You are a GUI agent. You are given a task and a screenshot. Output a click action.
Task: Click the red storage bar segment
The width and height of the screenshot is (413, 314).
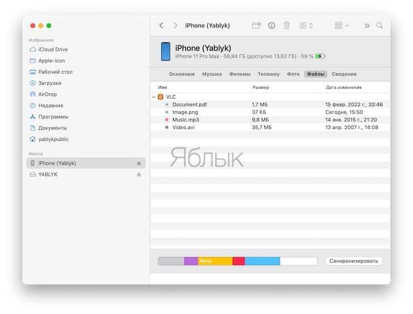tap(239, 261)
